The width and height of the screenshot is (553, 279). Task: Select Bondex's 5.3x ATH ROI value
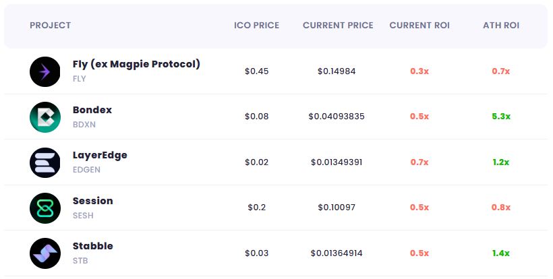[501, 116]
